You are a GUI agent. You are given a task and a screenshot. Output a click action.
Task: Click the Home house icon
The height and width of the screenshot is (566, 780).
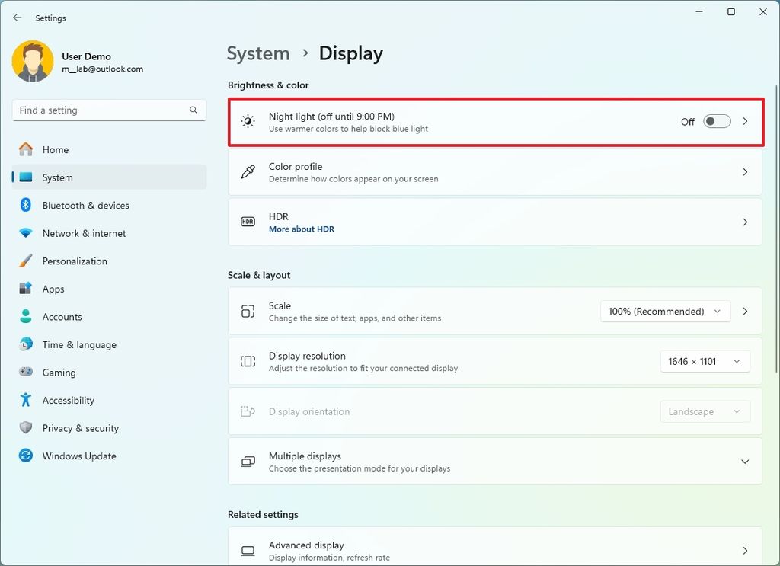pos(26,149)
